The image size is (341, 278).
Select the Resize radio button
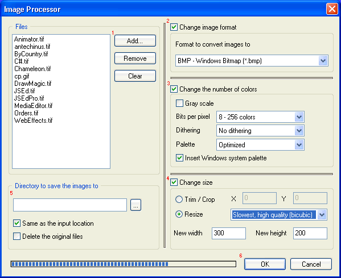click(179, 214)
